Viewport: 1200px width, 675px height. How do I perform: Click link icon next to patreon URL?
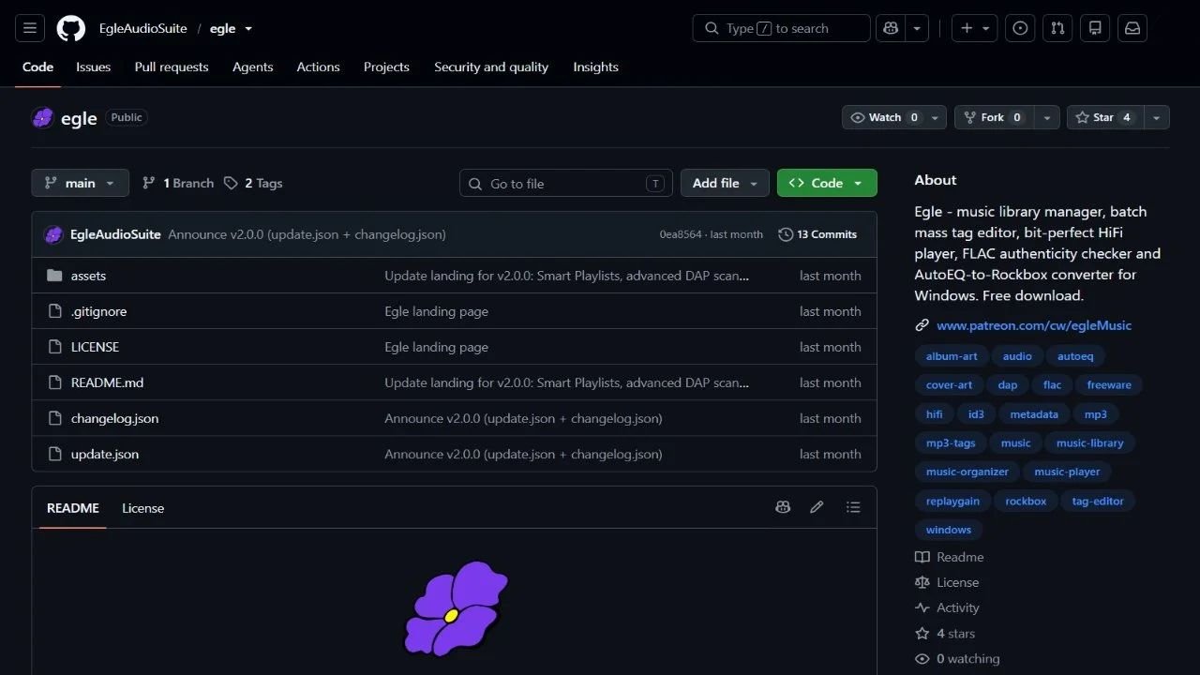click(922, 325)
